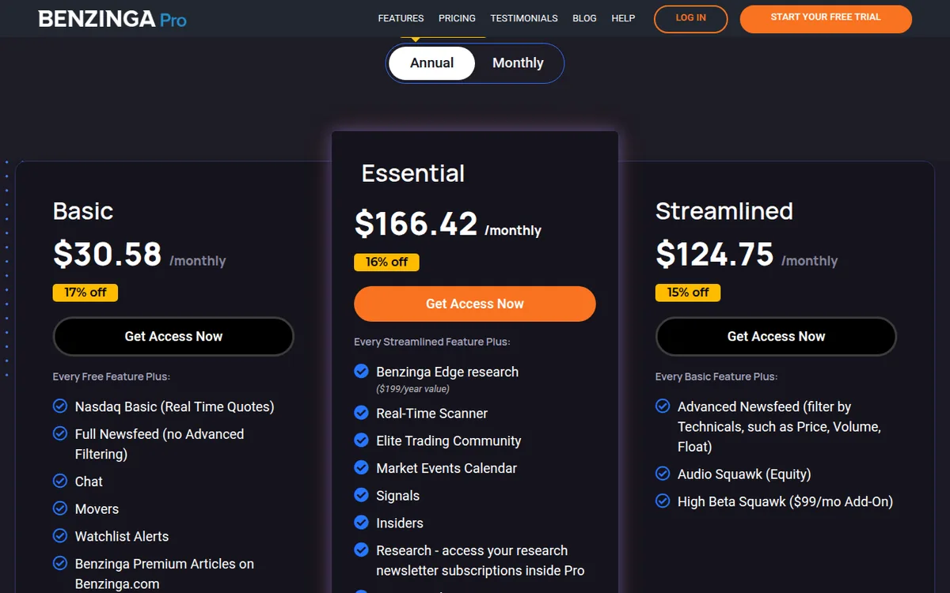
Task: Click the Essential plan title
Action: click(413, 173)
